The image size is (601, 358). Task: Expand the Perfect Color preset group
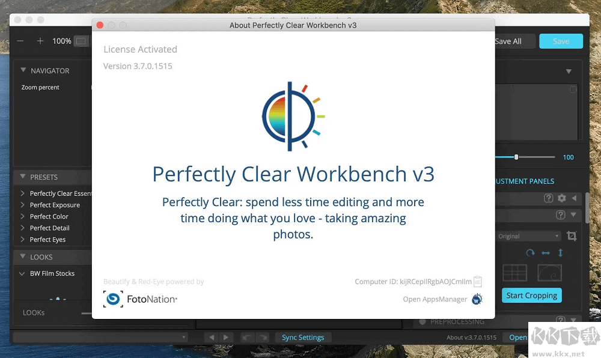[x=22, y=216]
